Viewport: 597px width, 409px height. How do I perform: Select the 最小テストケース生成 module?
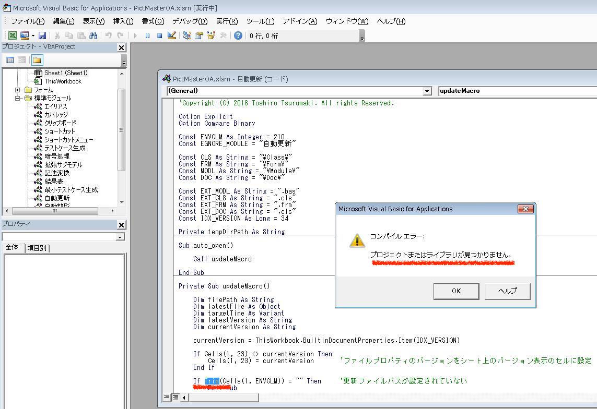71,190
